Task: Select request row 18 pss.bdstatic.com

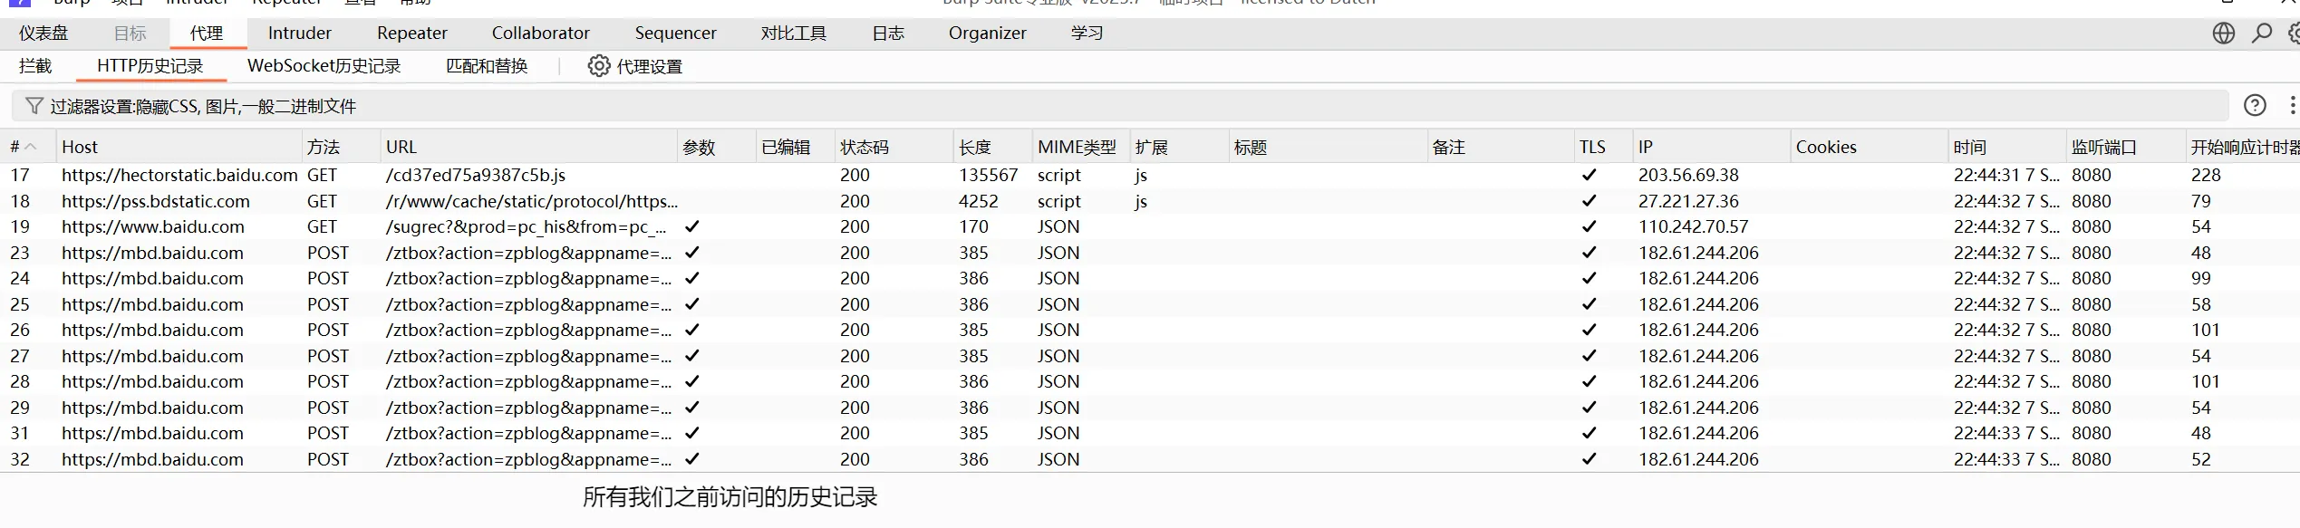Action: click(x=155, y=201)
